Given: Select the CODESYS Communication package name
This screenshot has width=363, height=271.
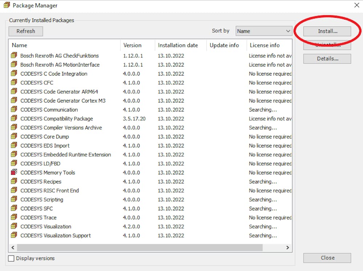Looking at the screenshot, I should pyautogui.click(x=49, y=110).
